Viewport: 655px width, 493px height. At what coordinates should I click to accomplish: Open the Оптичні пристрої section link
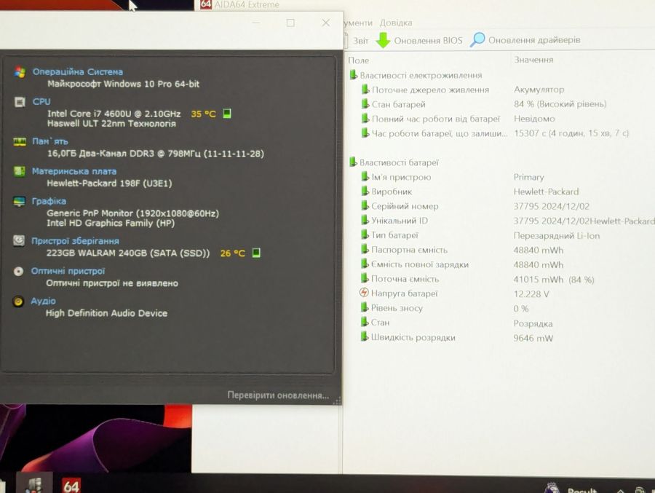coord(68,271)
